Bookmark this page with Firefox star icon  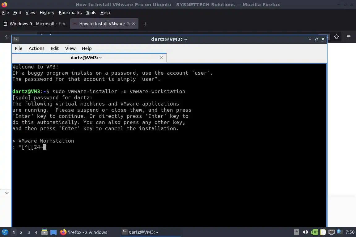click(x=337, y=37)
